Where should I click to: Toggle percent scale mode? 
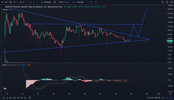click(163, 98)
